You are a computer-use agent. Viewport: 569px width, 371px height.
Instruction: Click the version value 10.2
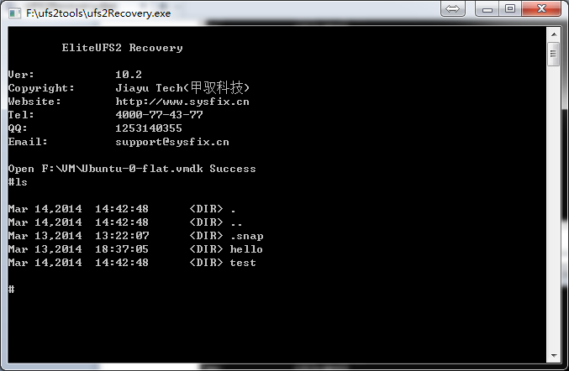click(x=129, y=75)
